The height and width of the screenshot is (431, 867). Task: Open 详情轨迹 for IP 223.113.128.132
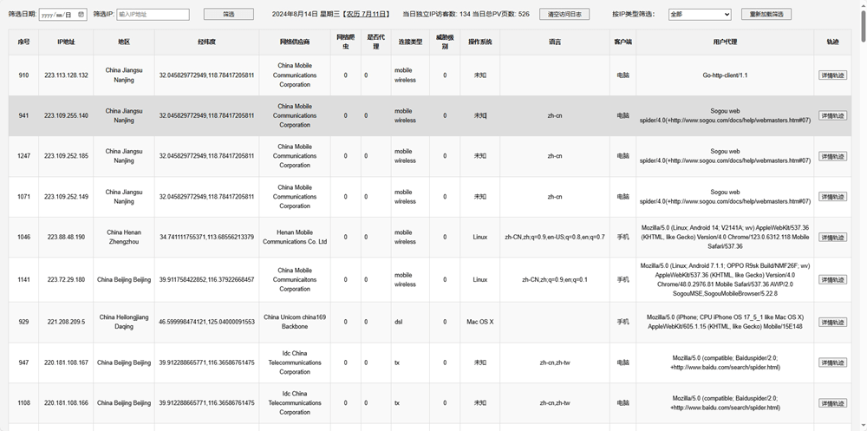pyautogui.click(x=832, y=75)
